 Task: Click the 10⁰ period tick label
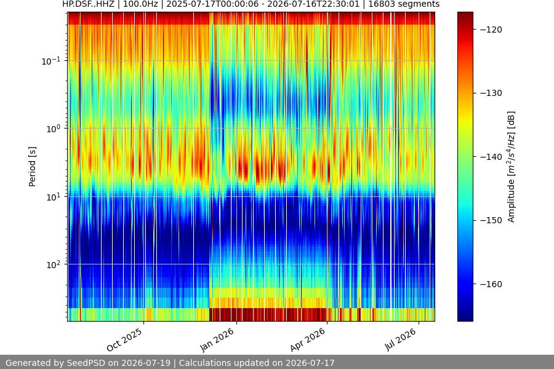[x=53, y=129]
